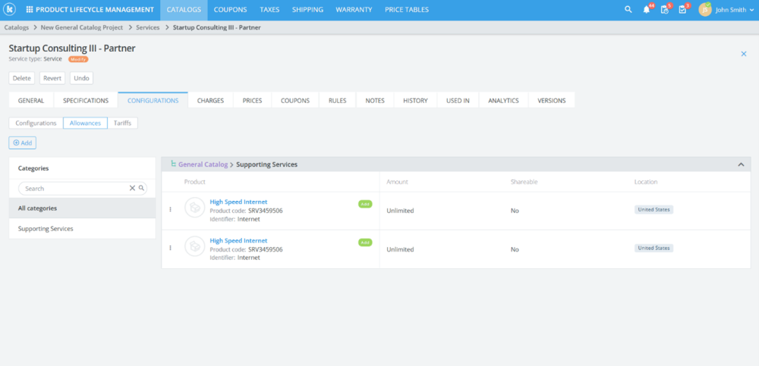The image size is (759, 366).
Task: Switch to the History tab
Action: [x=415, y=101]
